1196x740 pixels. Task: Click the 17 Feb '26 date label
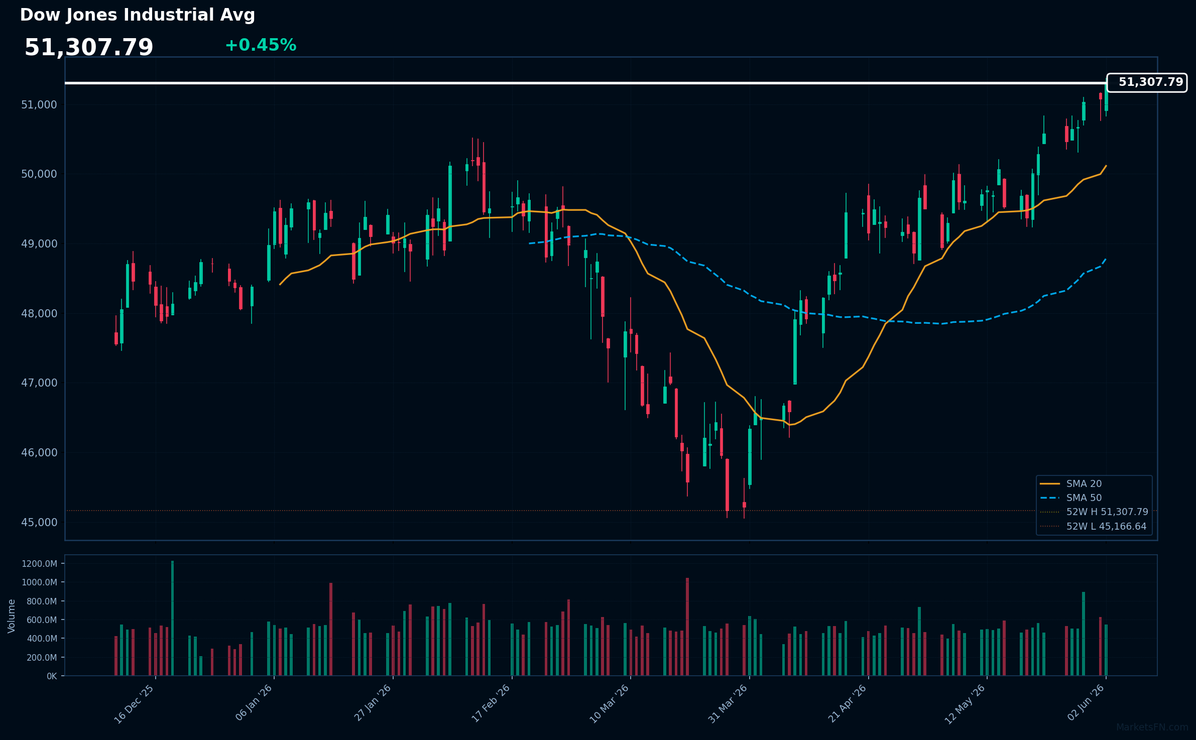(491, 703)
